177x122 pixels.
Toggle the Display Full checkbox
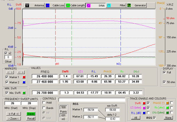point(164,72)
